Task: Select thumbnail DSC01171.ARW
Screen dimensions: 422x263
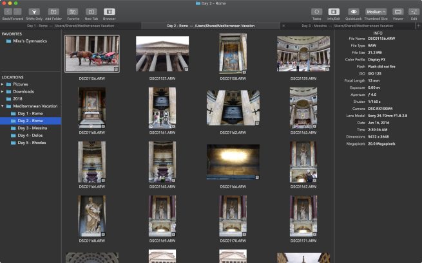Action: (x=303, y=216)
